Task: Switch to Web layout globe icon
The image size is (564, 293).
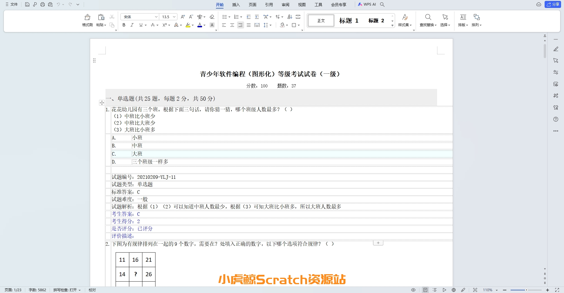Action: tap(454, 290)
